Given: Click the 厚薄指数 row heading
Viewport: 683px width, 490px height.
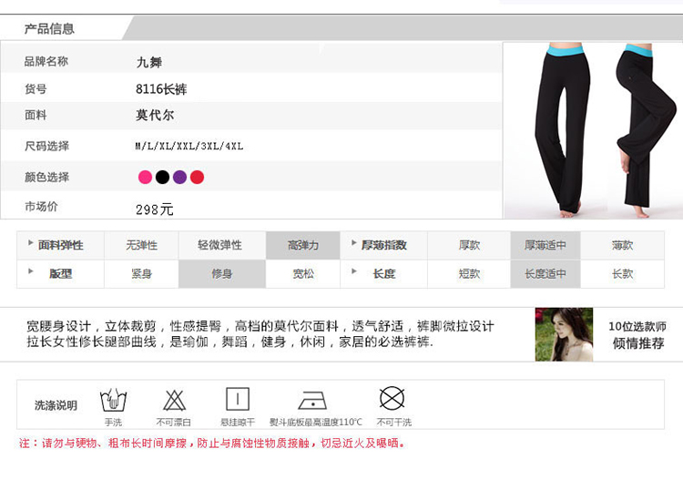Looking at the screenshot, I should (x=384, y=245).
